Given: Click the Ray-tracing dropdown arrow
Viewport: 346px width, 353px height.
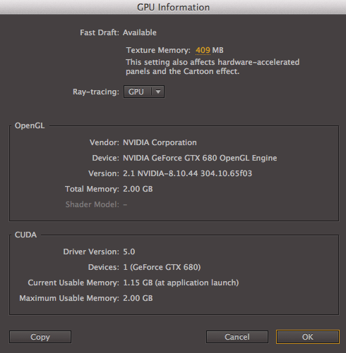Looking at the screenshot, I should (158, 92).
